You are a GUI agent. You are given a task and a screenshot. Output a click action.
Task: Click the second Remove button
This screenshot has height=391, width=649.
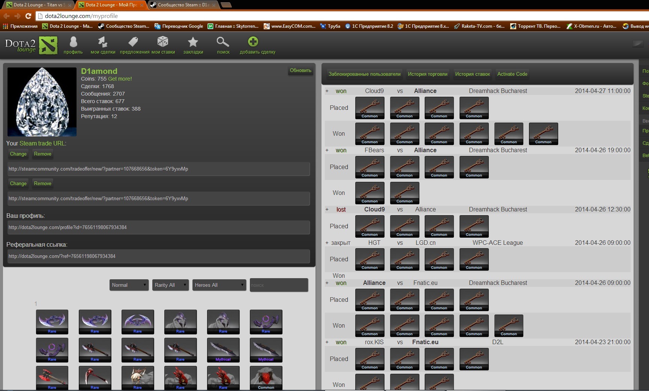point(42,184)
